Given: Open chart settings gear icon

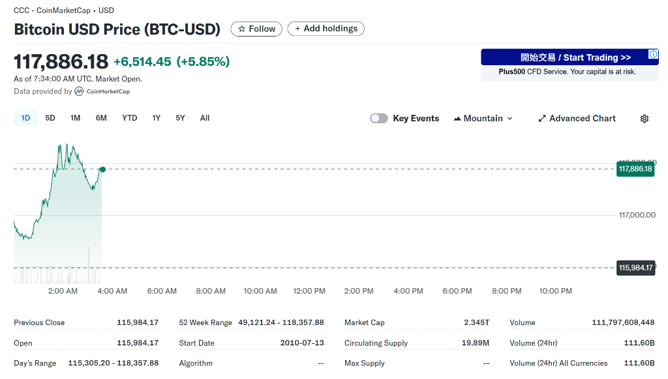Looking at the screenshot, I should 644,119.
